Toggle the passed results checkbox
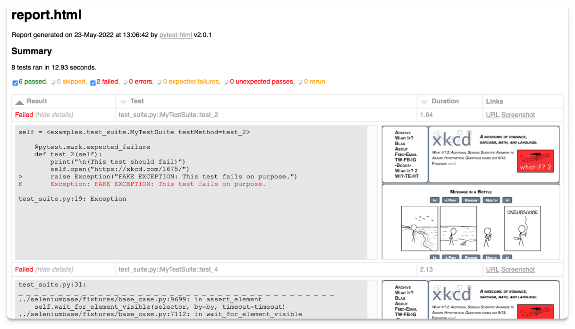The width and height of the screenshot is (575, 329). [15, 83]
